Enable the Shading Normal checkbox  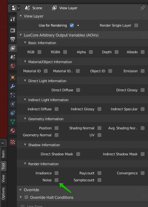pos(99,128)
